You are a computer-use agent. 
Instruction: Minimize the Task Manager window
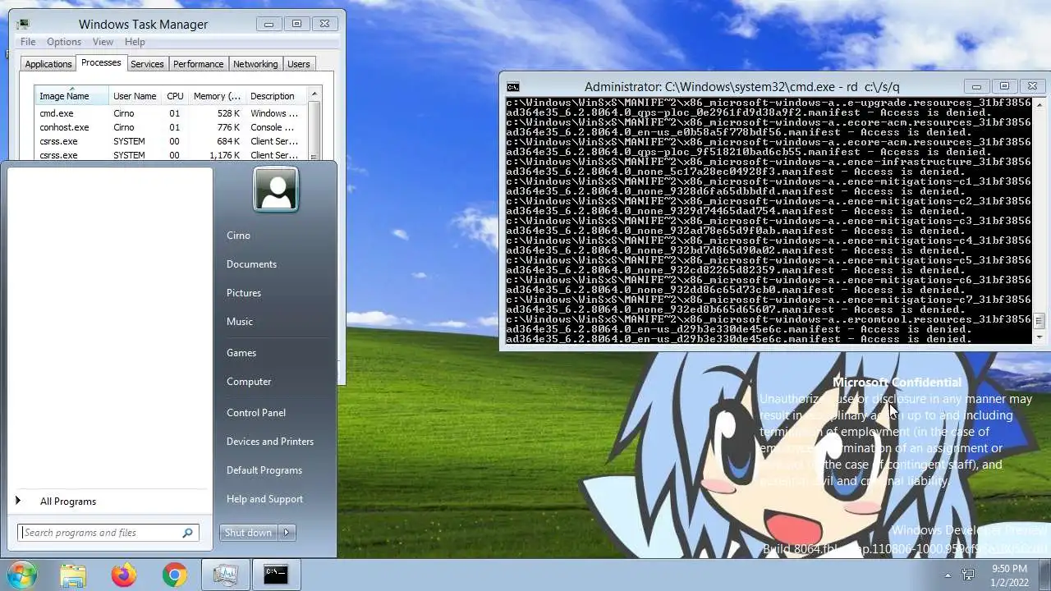(x=268, y=25)
